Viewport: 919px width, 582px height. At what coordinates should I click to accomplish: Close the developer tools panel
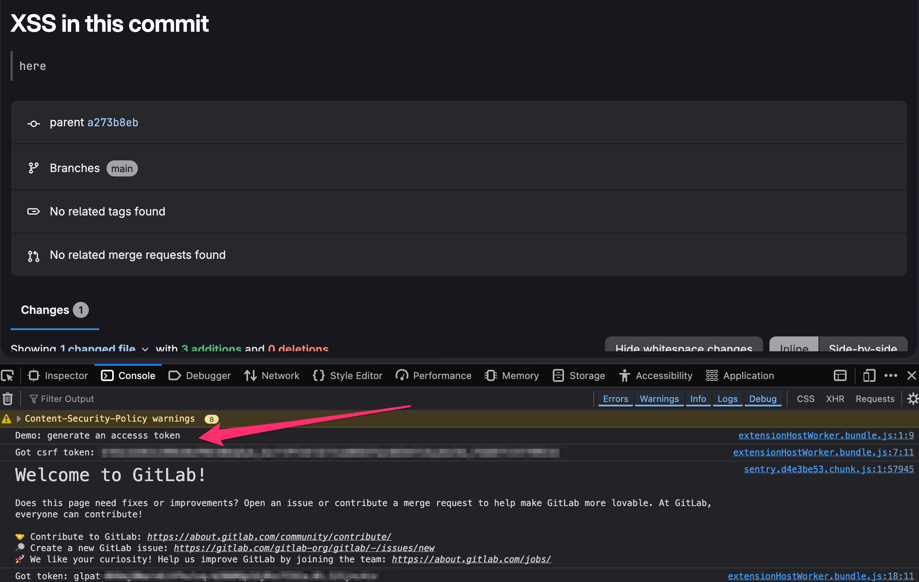tap(911, 376)
